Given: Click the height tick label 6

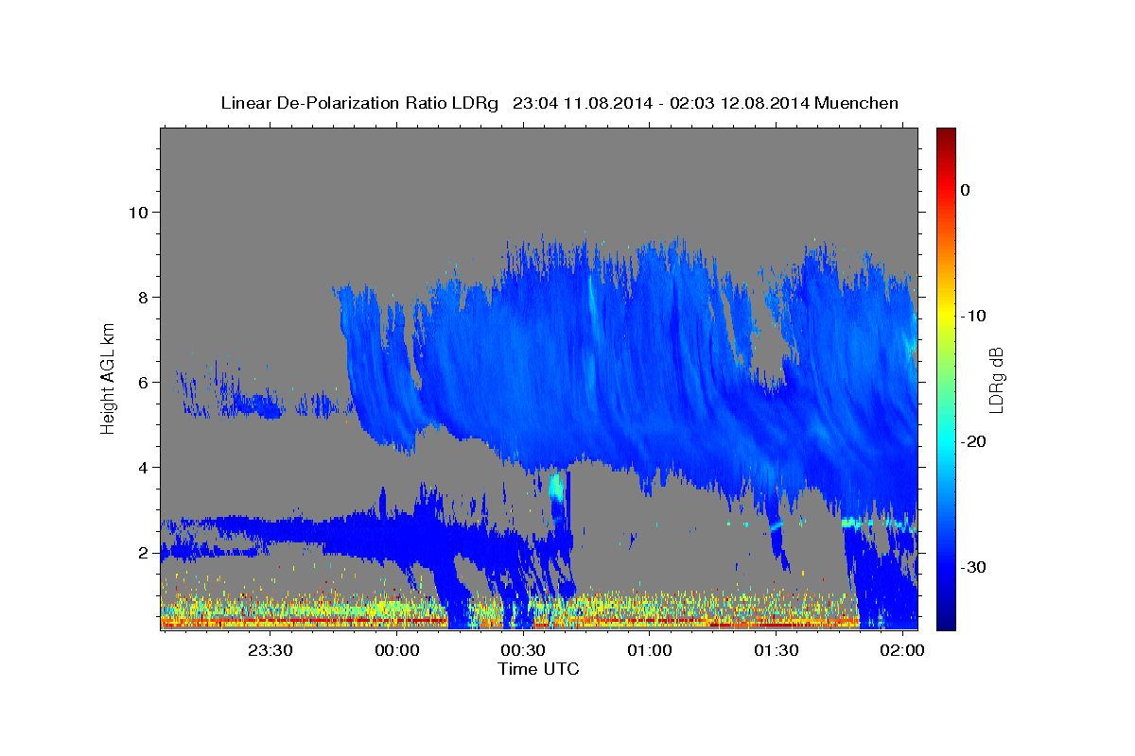Looking at the screenshot, I should pyautogui.click(x=143, y=382).
